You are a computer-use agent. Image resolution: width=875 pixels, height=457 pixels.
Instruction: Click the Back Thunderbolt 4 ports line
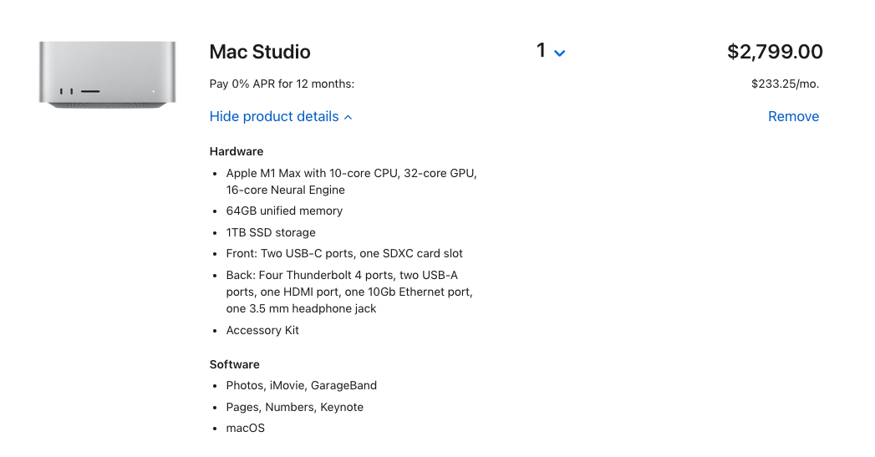pyautogui.click(x=342, y=276)
